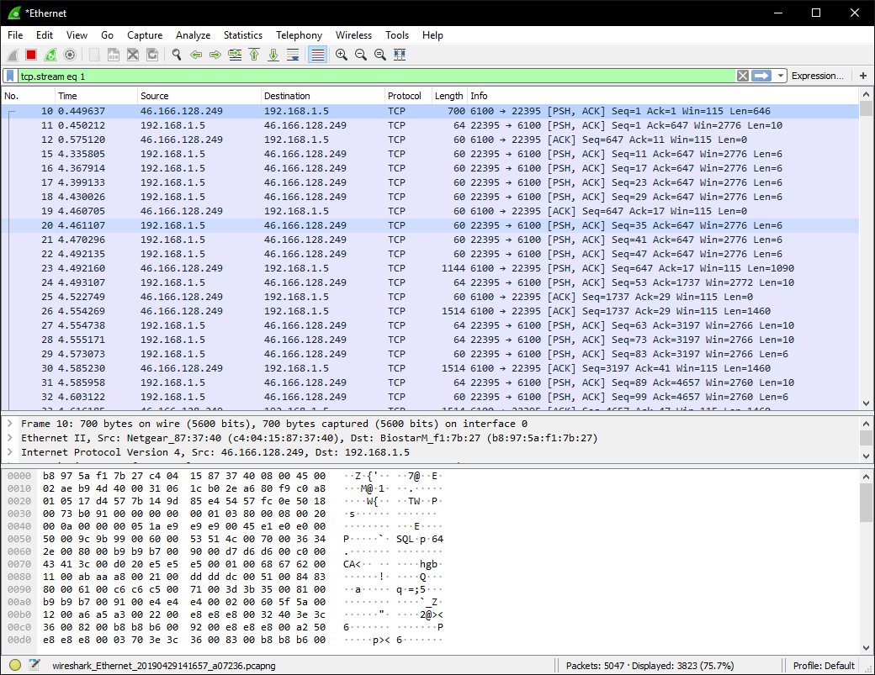Image resolution: width=875 pixels, height=675 pixels.
Task: Jump to the first packet
Action: (x=254, y=55)
